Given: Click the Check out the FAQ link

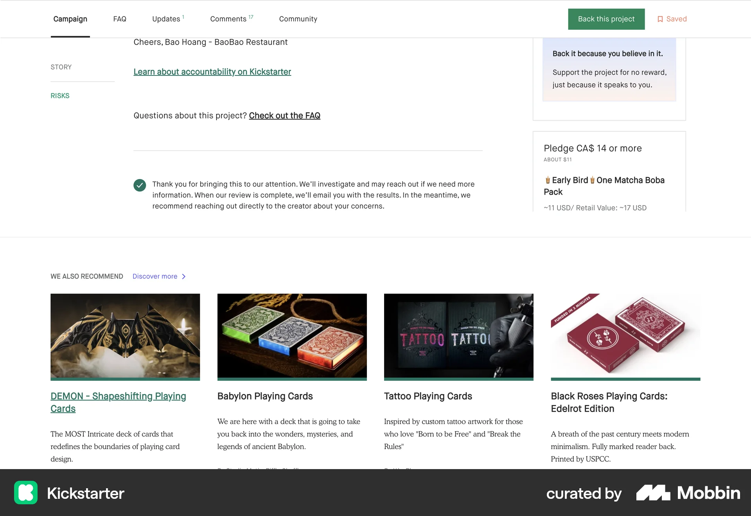Looking at the screenshot, I should [x=284, y=115].
